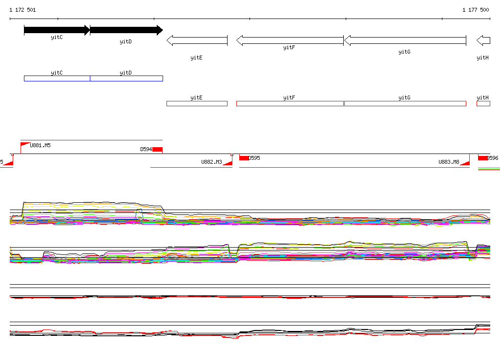
Task: Select the white yitF gene arrow
Action: [290, 40]
